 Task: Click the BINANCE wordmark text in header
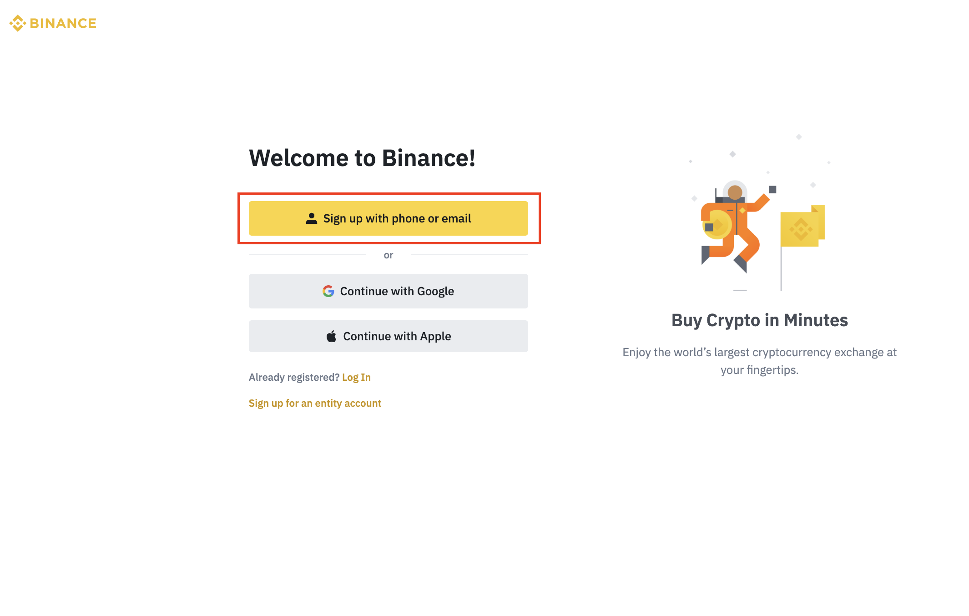tap(63, 23)
